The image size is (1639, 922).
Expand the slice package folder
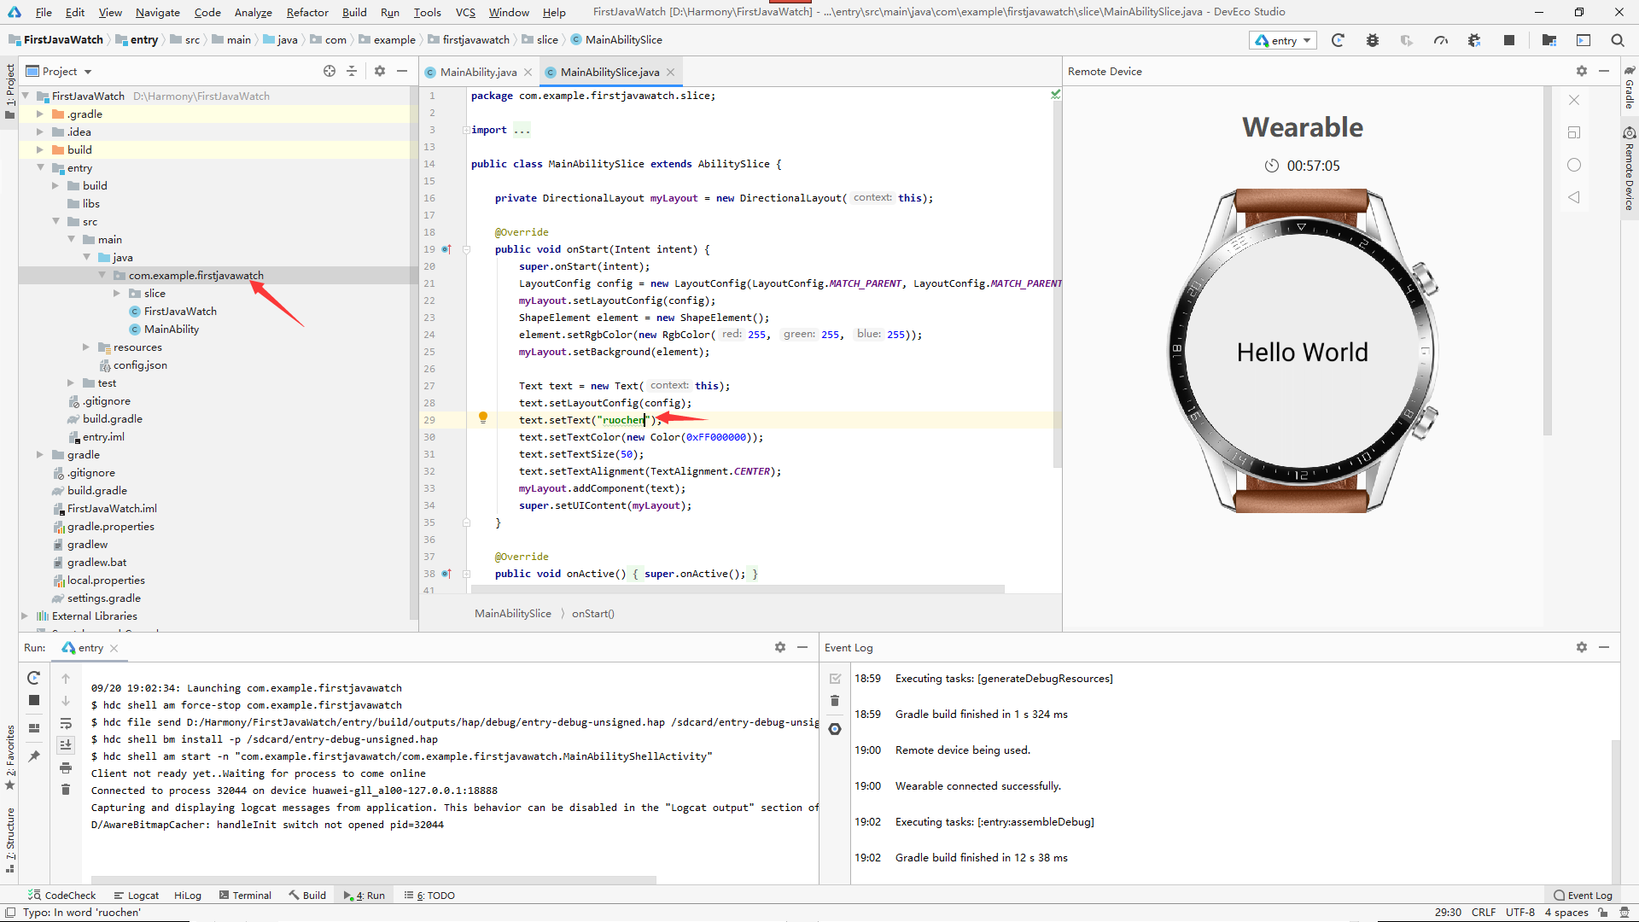pos(117,293)
